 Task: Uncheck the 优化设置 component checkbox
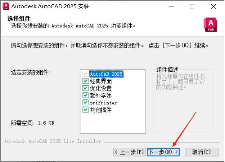tap(85, 88)
